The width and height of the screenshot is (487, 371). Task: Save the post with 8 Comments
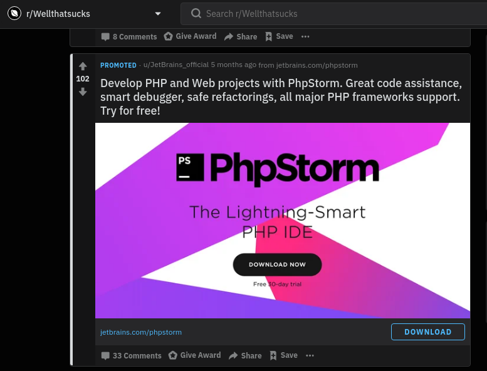tap(279, 36)
